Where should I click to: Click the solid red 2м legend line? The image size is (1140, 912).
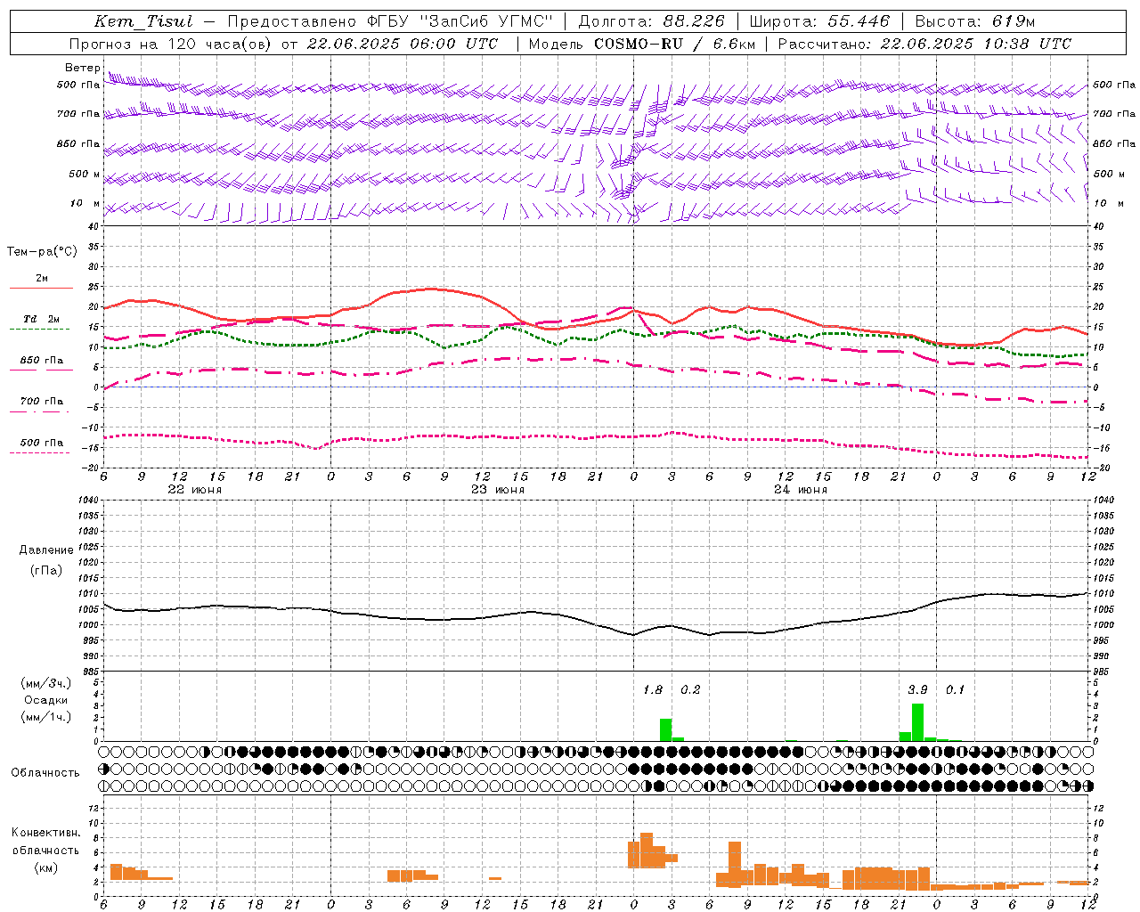(41, 288)
